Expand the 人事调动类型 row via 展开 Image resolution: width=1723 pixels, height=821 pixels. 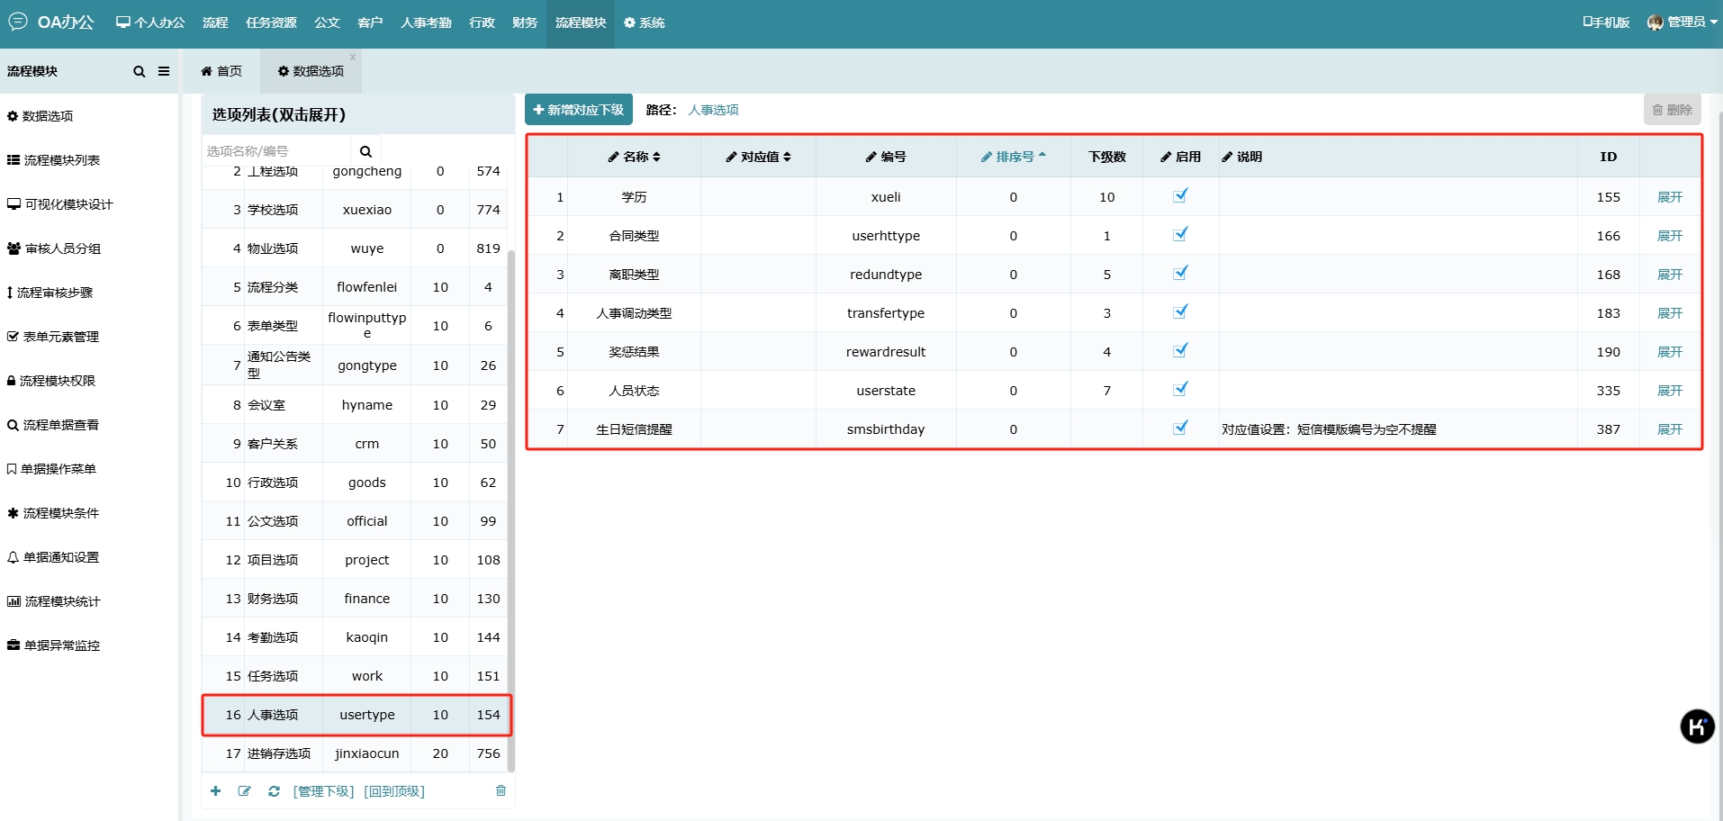click(1670, 313)
